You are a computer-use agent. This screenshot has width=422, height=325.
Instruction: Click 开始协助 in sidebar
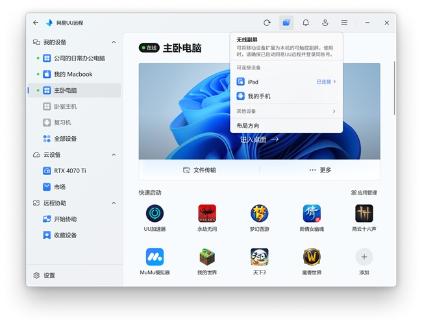click(x=74, y=219)
